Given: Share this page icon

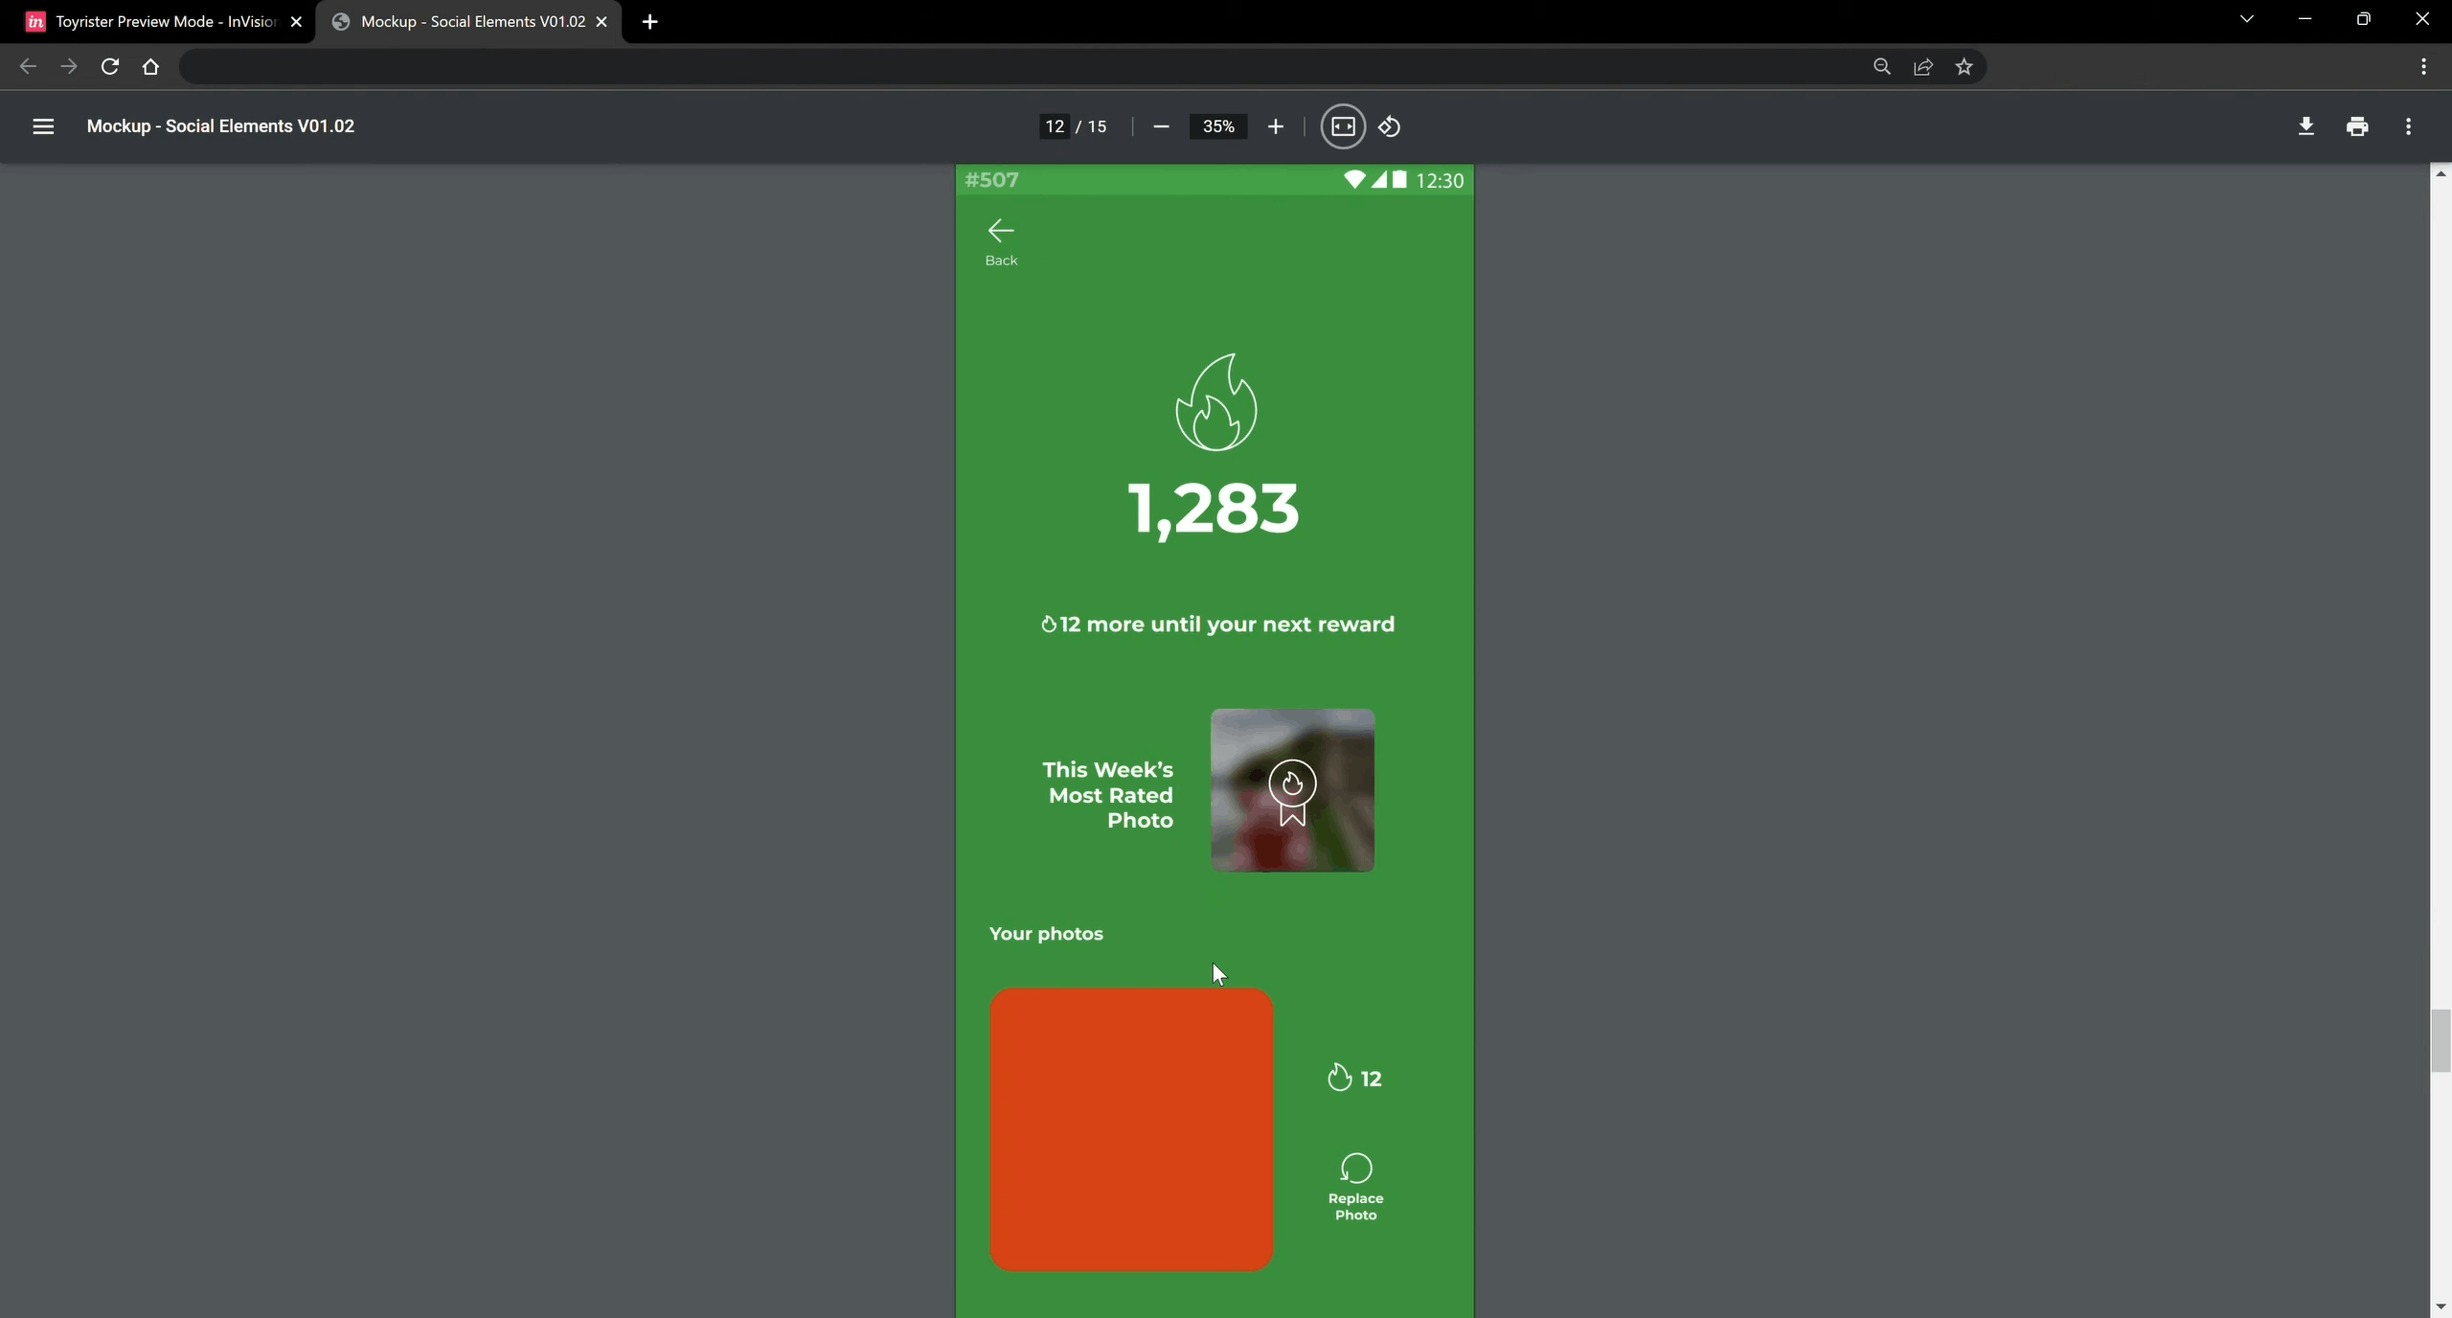Looking at the screenshot, I should [1922, 66].
